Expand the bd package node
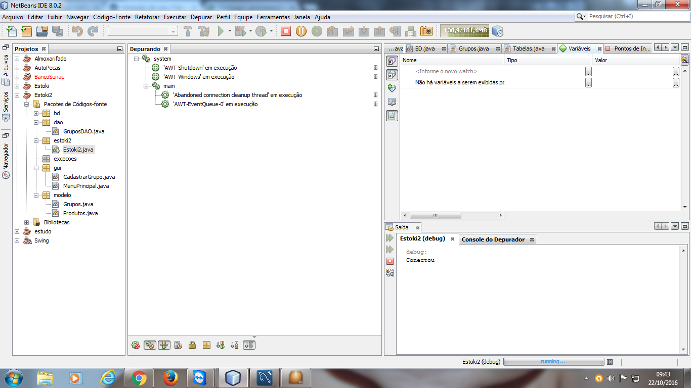This screenshot has width=691, height=388. tap(36, 113)
